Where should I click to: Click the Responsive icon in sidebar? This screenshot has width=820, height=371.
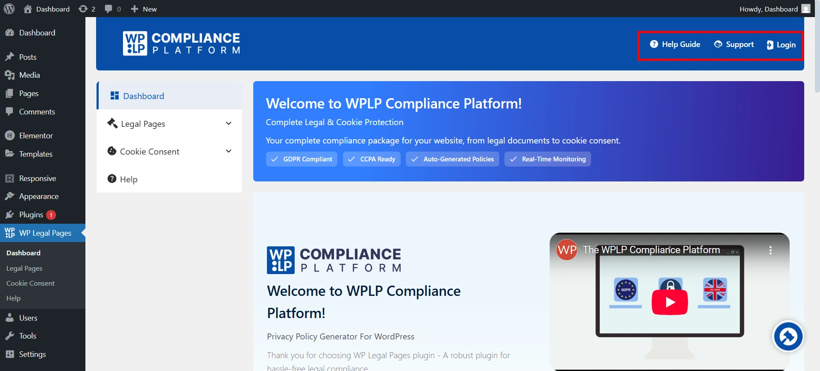tap(9, 178)
